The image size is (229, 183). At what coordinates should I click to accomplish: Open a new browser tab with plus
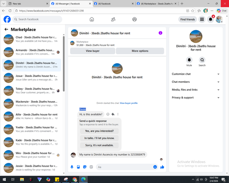click(182, 4)
